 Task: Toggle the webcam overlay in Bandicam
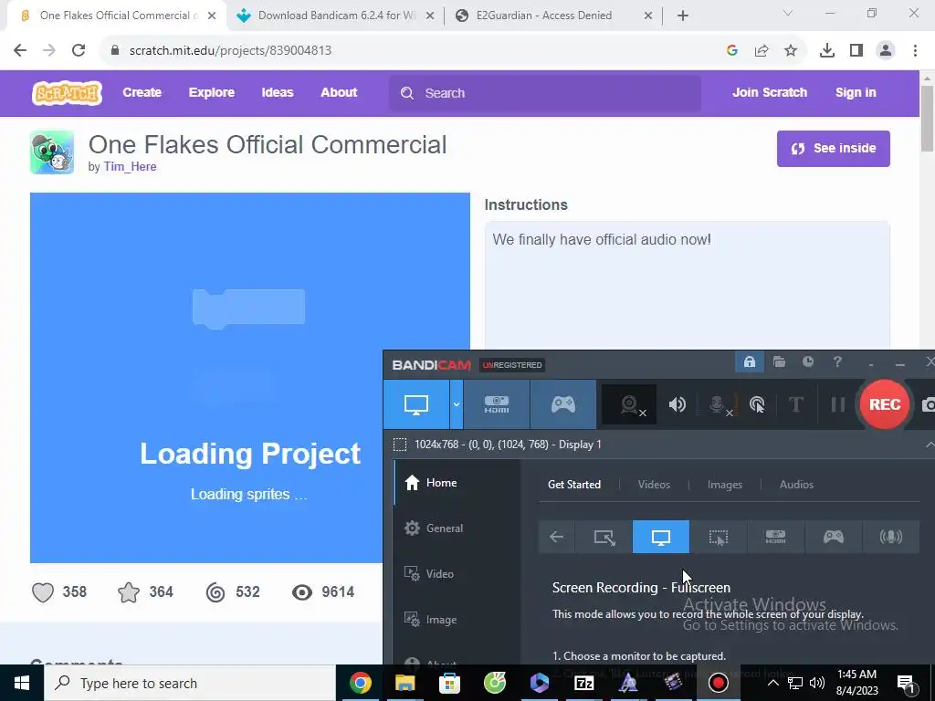click(630, 404)
